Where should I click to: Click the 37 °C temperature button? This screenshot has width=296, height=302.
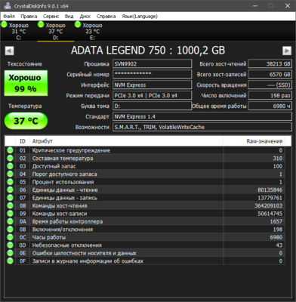[26, 121]
